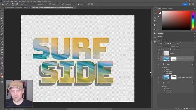Viewport: 196px width, 110px height.
Task: Click the lock all padlock icon
Action: (171, 49)
